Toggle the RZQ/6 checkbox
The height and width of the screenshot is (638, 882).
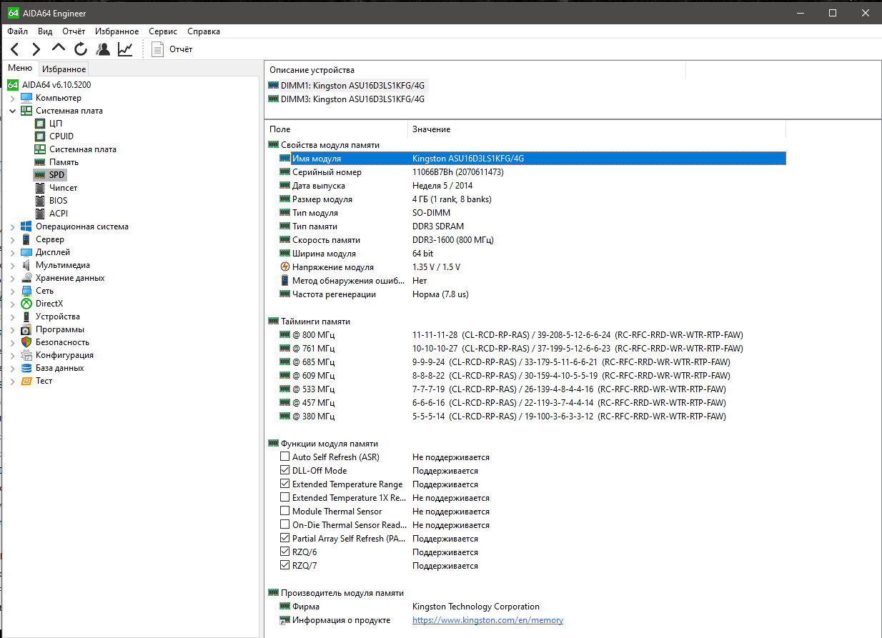tap(285, 552)
